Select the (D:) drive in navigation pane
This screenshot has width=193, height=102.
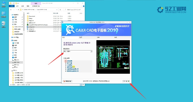16,62
